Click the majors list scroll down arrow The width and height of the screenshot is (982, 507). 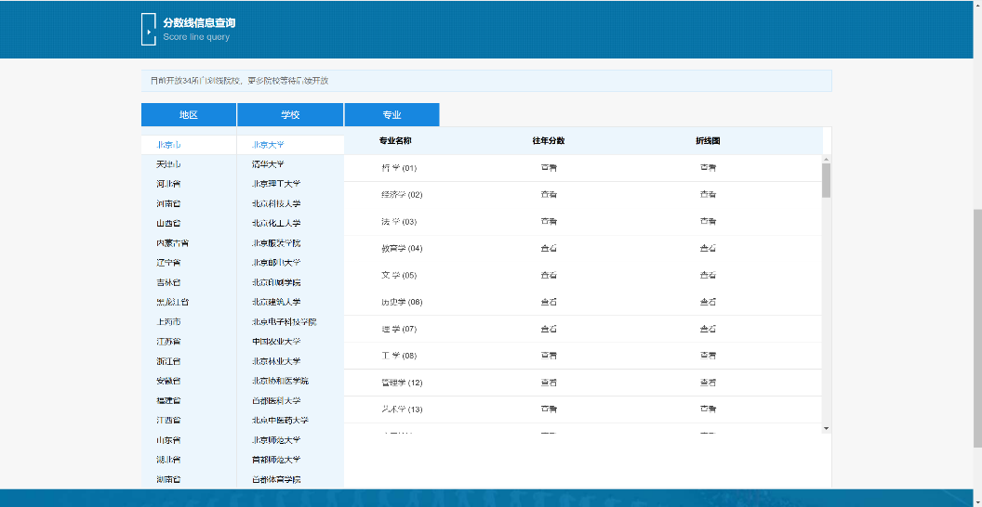[x=827, y=428]
